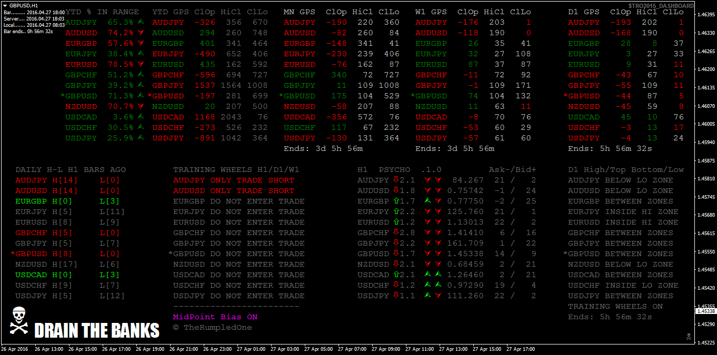The width and height of the screenshot is (717, 355).
Task: Click the green up arrow beside AUDJPY 65.3%
Action: (x=141, y=22)
